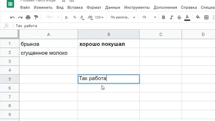Viewport: 215px width, 121px height.
Task: Toggle bold formatting
Action: (x=164, y=17)
